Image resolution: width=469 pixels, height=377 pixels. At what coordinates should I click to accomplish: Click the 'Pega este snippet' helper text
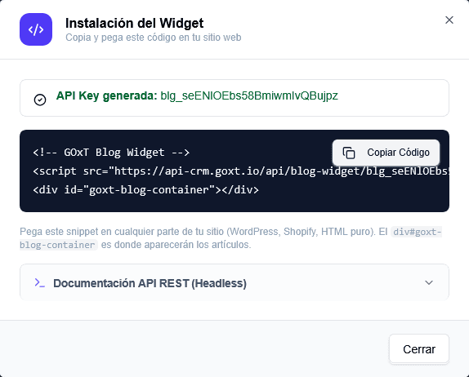[x=230, y=238]
